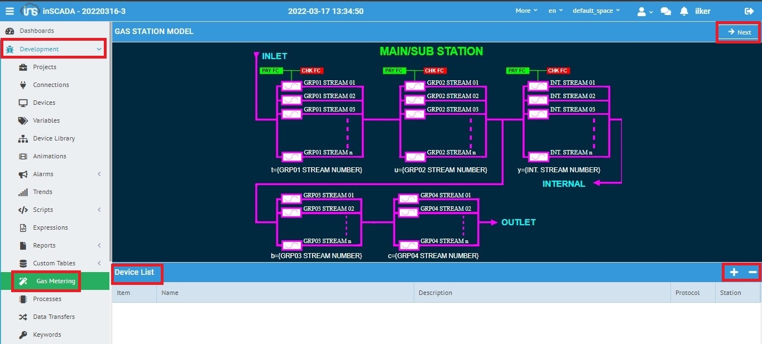
Task: Go to Device Library menu item
Action: click(54, 138)
